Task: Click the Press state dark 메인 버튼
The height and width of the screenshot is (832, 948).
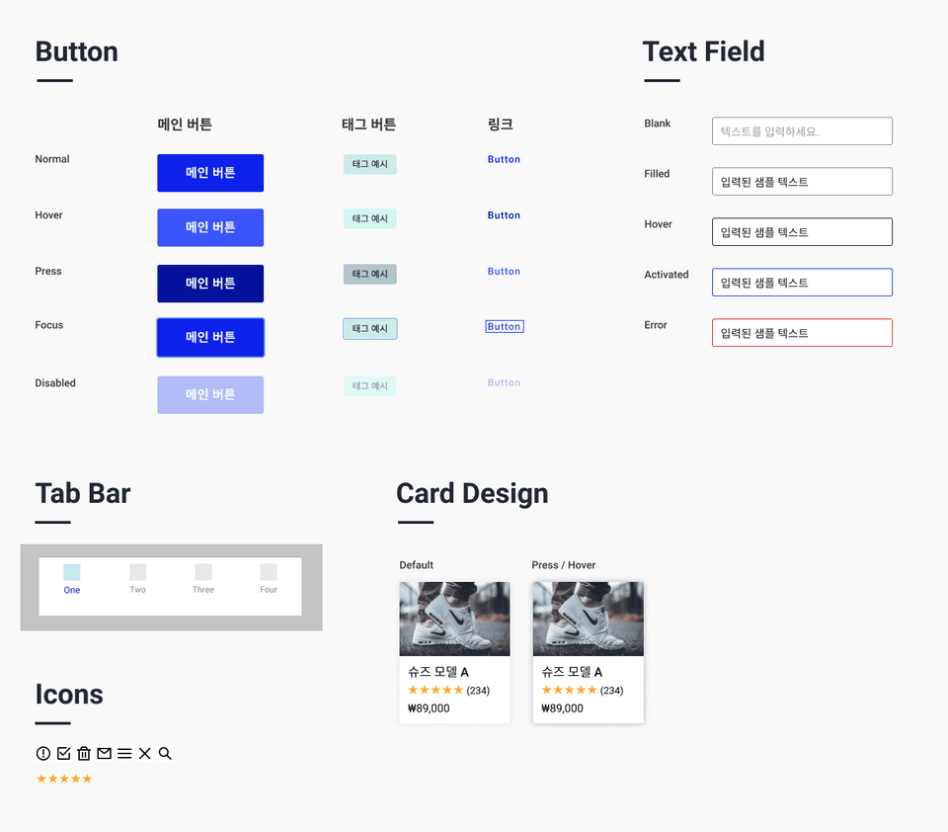Action: point(210,284)
